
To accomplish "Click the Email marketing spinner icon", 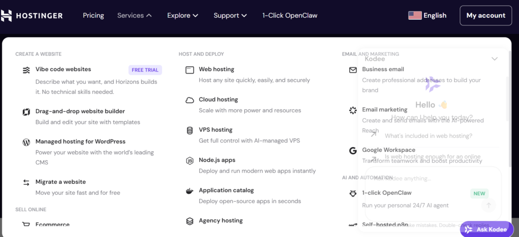I will point(353,110).
